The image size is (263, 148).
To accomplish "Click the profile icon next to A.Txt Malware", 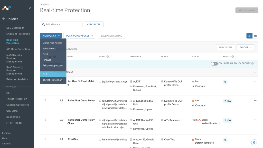I will click(x=162, y=120).
